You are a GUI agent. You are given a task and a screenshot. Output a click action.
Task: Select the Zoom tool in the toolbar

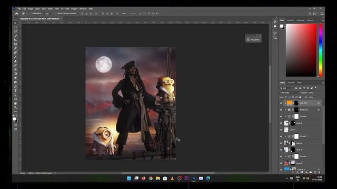click(x=15, y=107)
